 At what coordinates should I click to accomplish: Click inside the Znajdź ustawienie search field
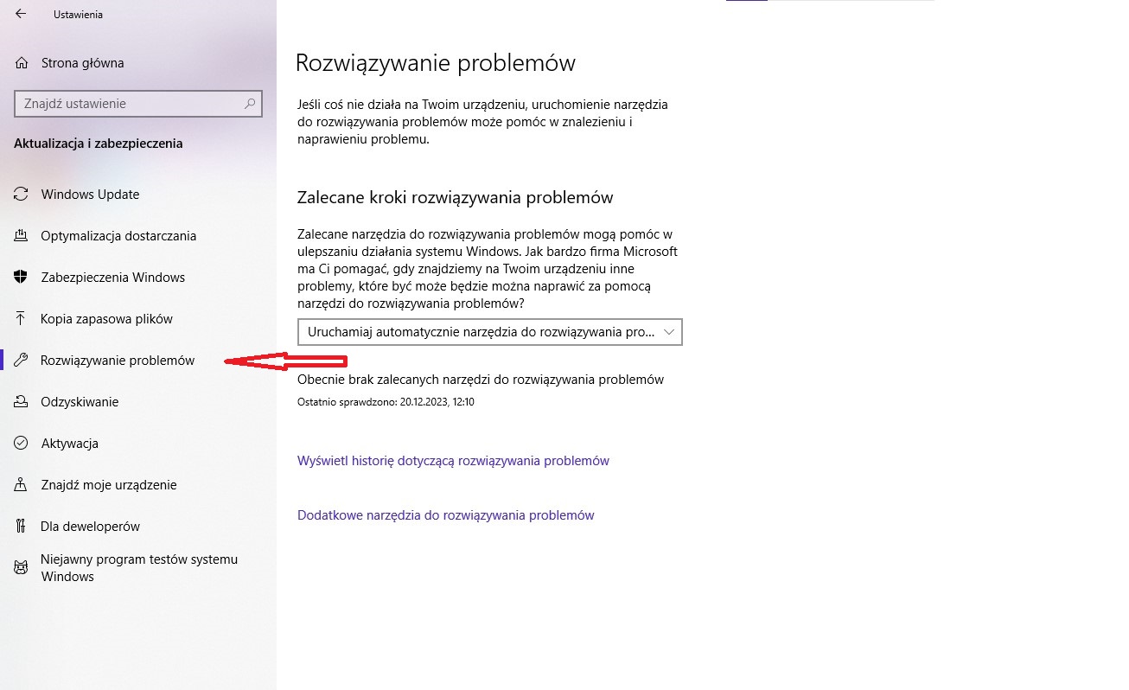[x=130, y=102]
